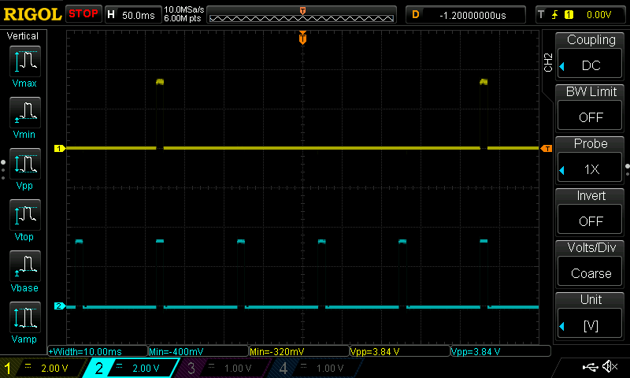Click the CH2 menu side label

point(548,62)
